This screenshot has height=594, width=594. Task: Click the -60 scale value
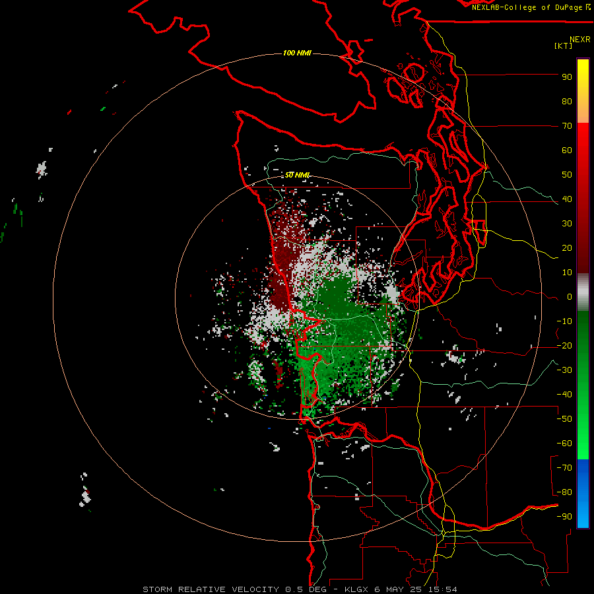click(x=564, y=444)
